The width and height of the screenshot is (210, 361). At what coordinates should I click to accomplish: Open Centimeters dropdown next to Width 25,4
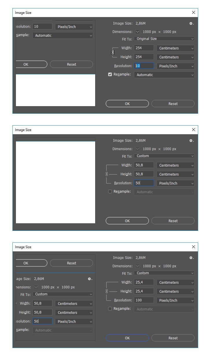(x=176, y=283)
